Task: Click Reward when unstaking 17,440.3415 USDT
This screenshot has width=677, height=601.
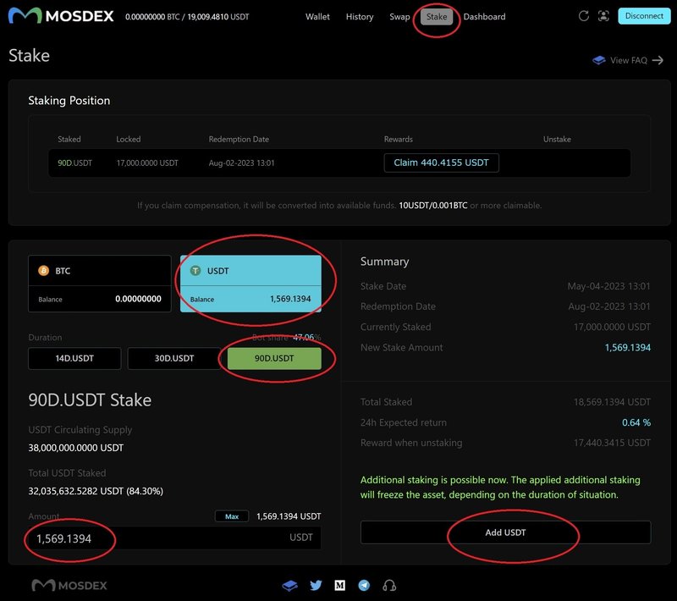Action: pyautogui.click(x=612, y=443)
